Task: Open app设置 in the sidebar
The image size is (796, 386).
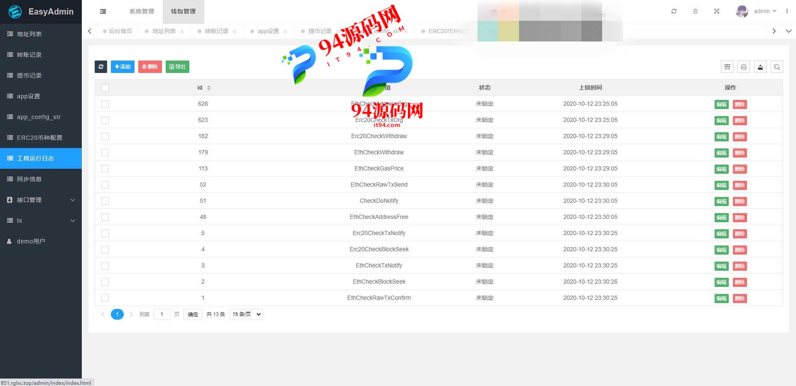Action: click(41, 96)
